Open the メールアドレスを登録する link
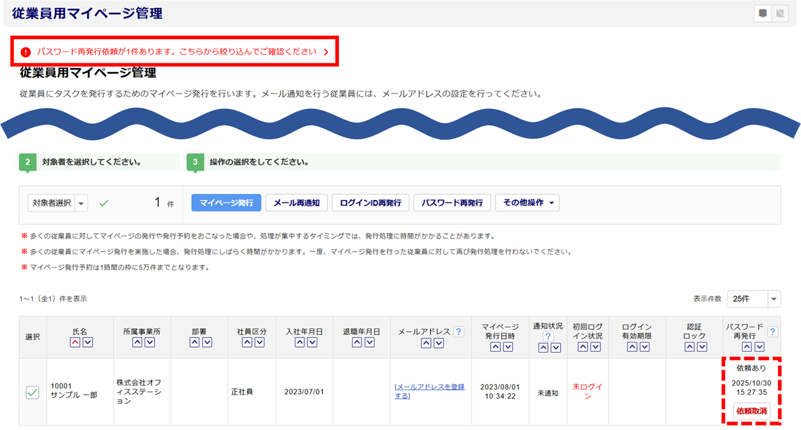 (429, 391)
